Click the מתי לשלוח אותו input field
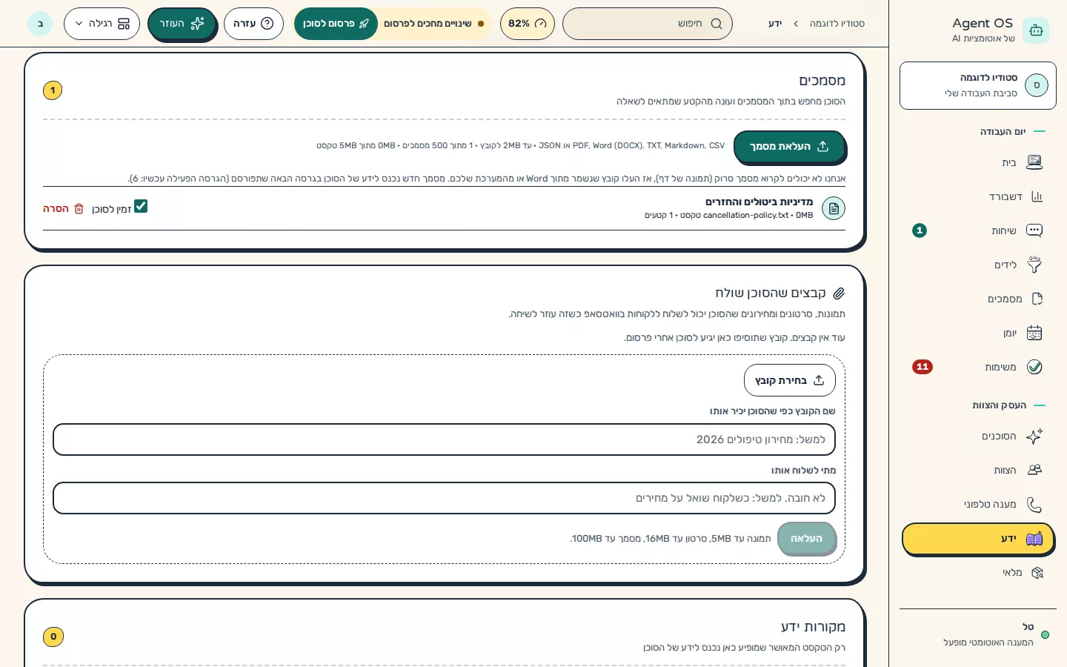The height and width of the screenshot is (667, 1067). click(444, 498)
